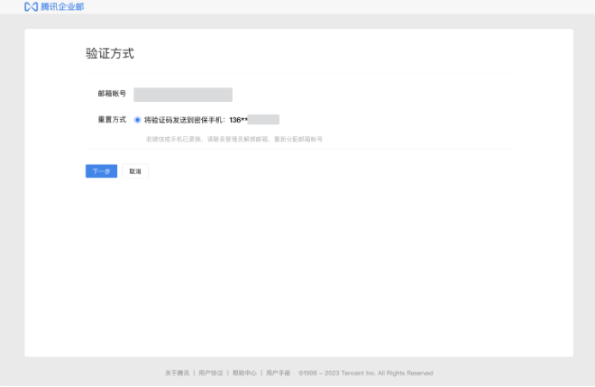Screen dimensions: 595x387
Task: Open the 用户协议 footer link
Action: click(211, 373)
